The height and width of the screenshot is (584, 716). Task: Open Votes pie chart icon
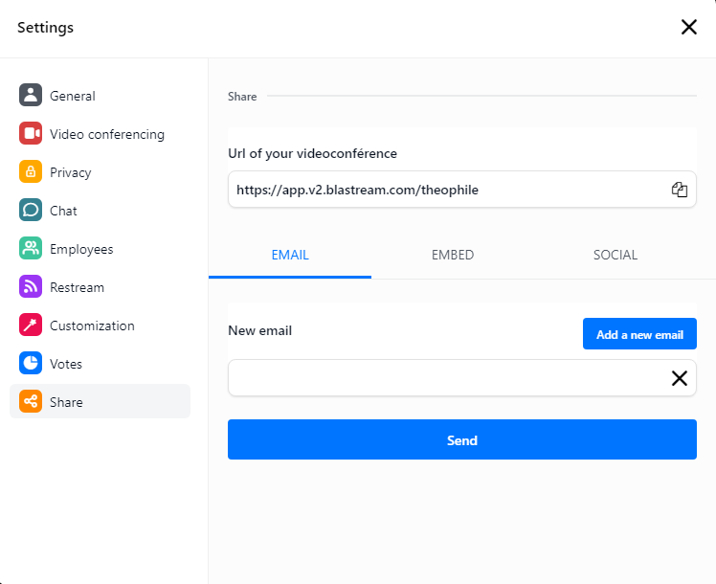pos(31,363)
